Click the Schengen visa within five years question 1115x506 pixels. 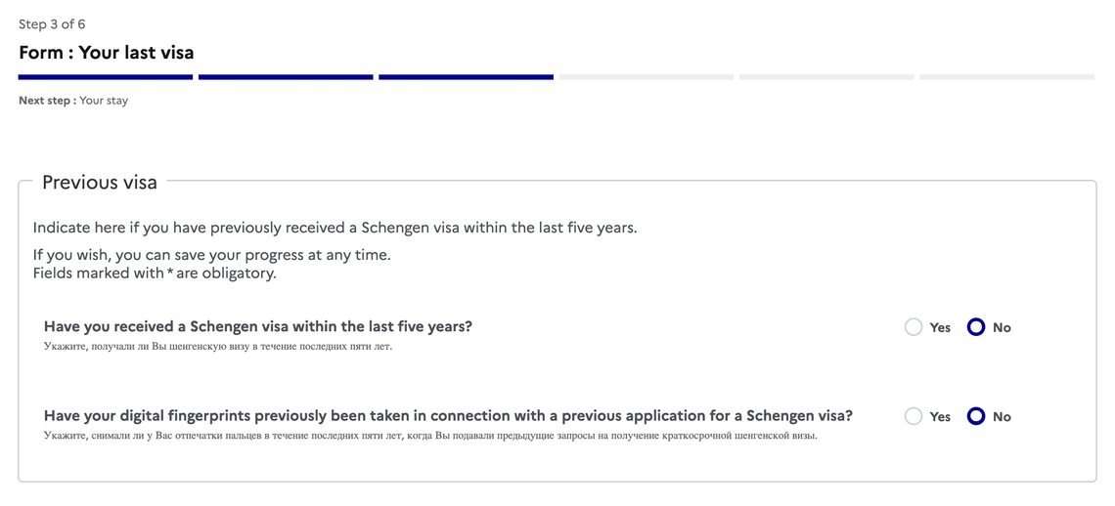[258, 326]
